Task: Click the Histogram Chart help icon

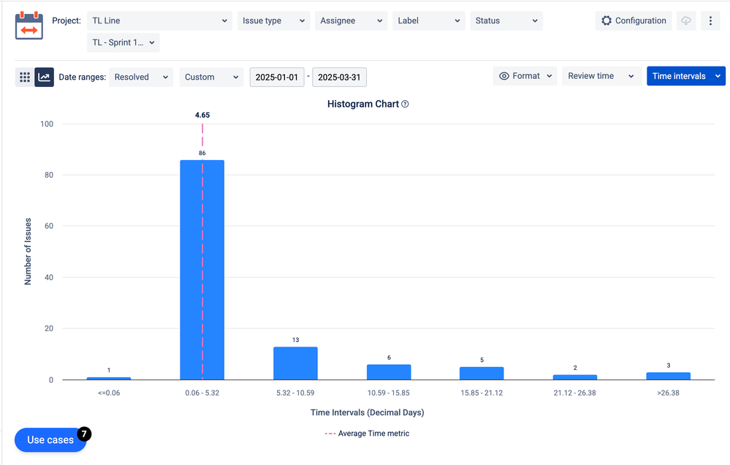Action: [x=405, y=104]
